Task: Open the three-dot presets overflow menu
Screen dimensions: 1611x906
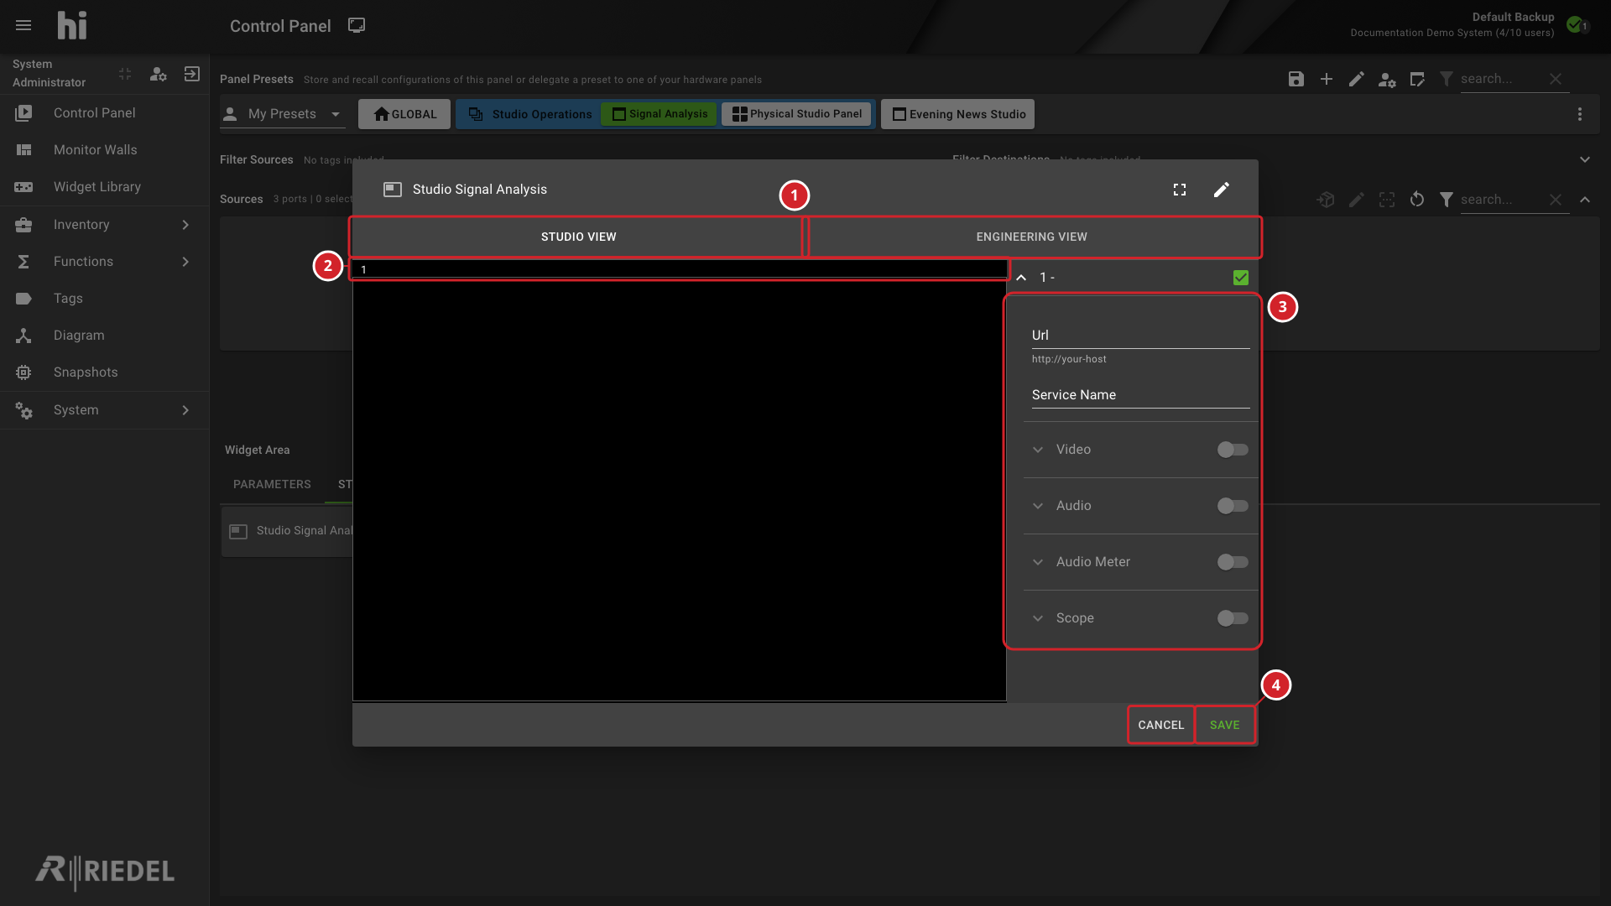Action: point(1580,114)
